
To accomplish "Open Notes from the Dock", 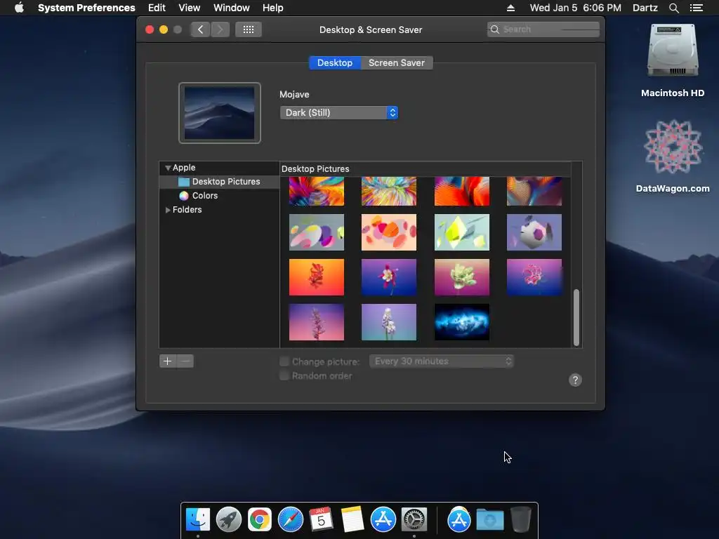I will coord(352,519).
